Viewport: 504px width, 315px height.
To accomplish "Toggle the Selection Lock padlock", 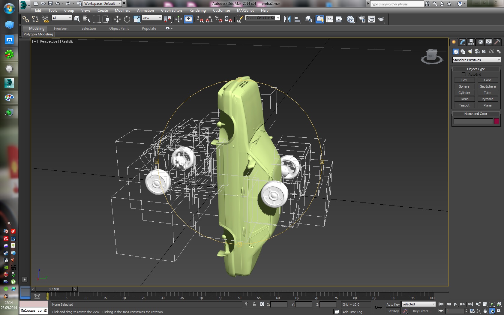I will 254,304.
